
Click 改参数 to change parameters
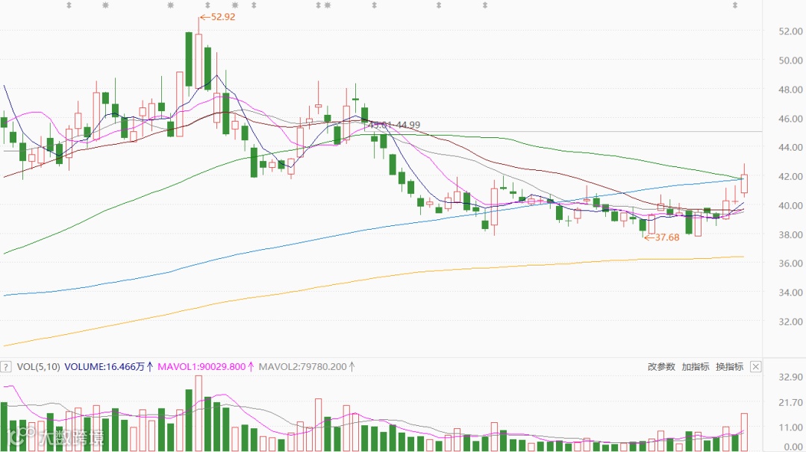pyautogui.click(x=661, y=367)
